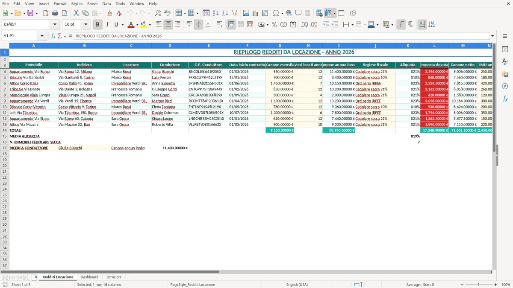Click the Cut scissors icon
The width and height of the screenshot is (513, 288).
point(76,13)
